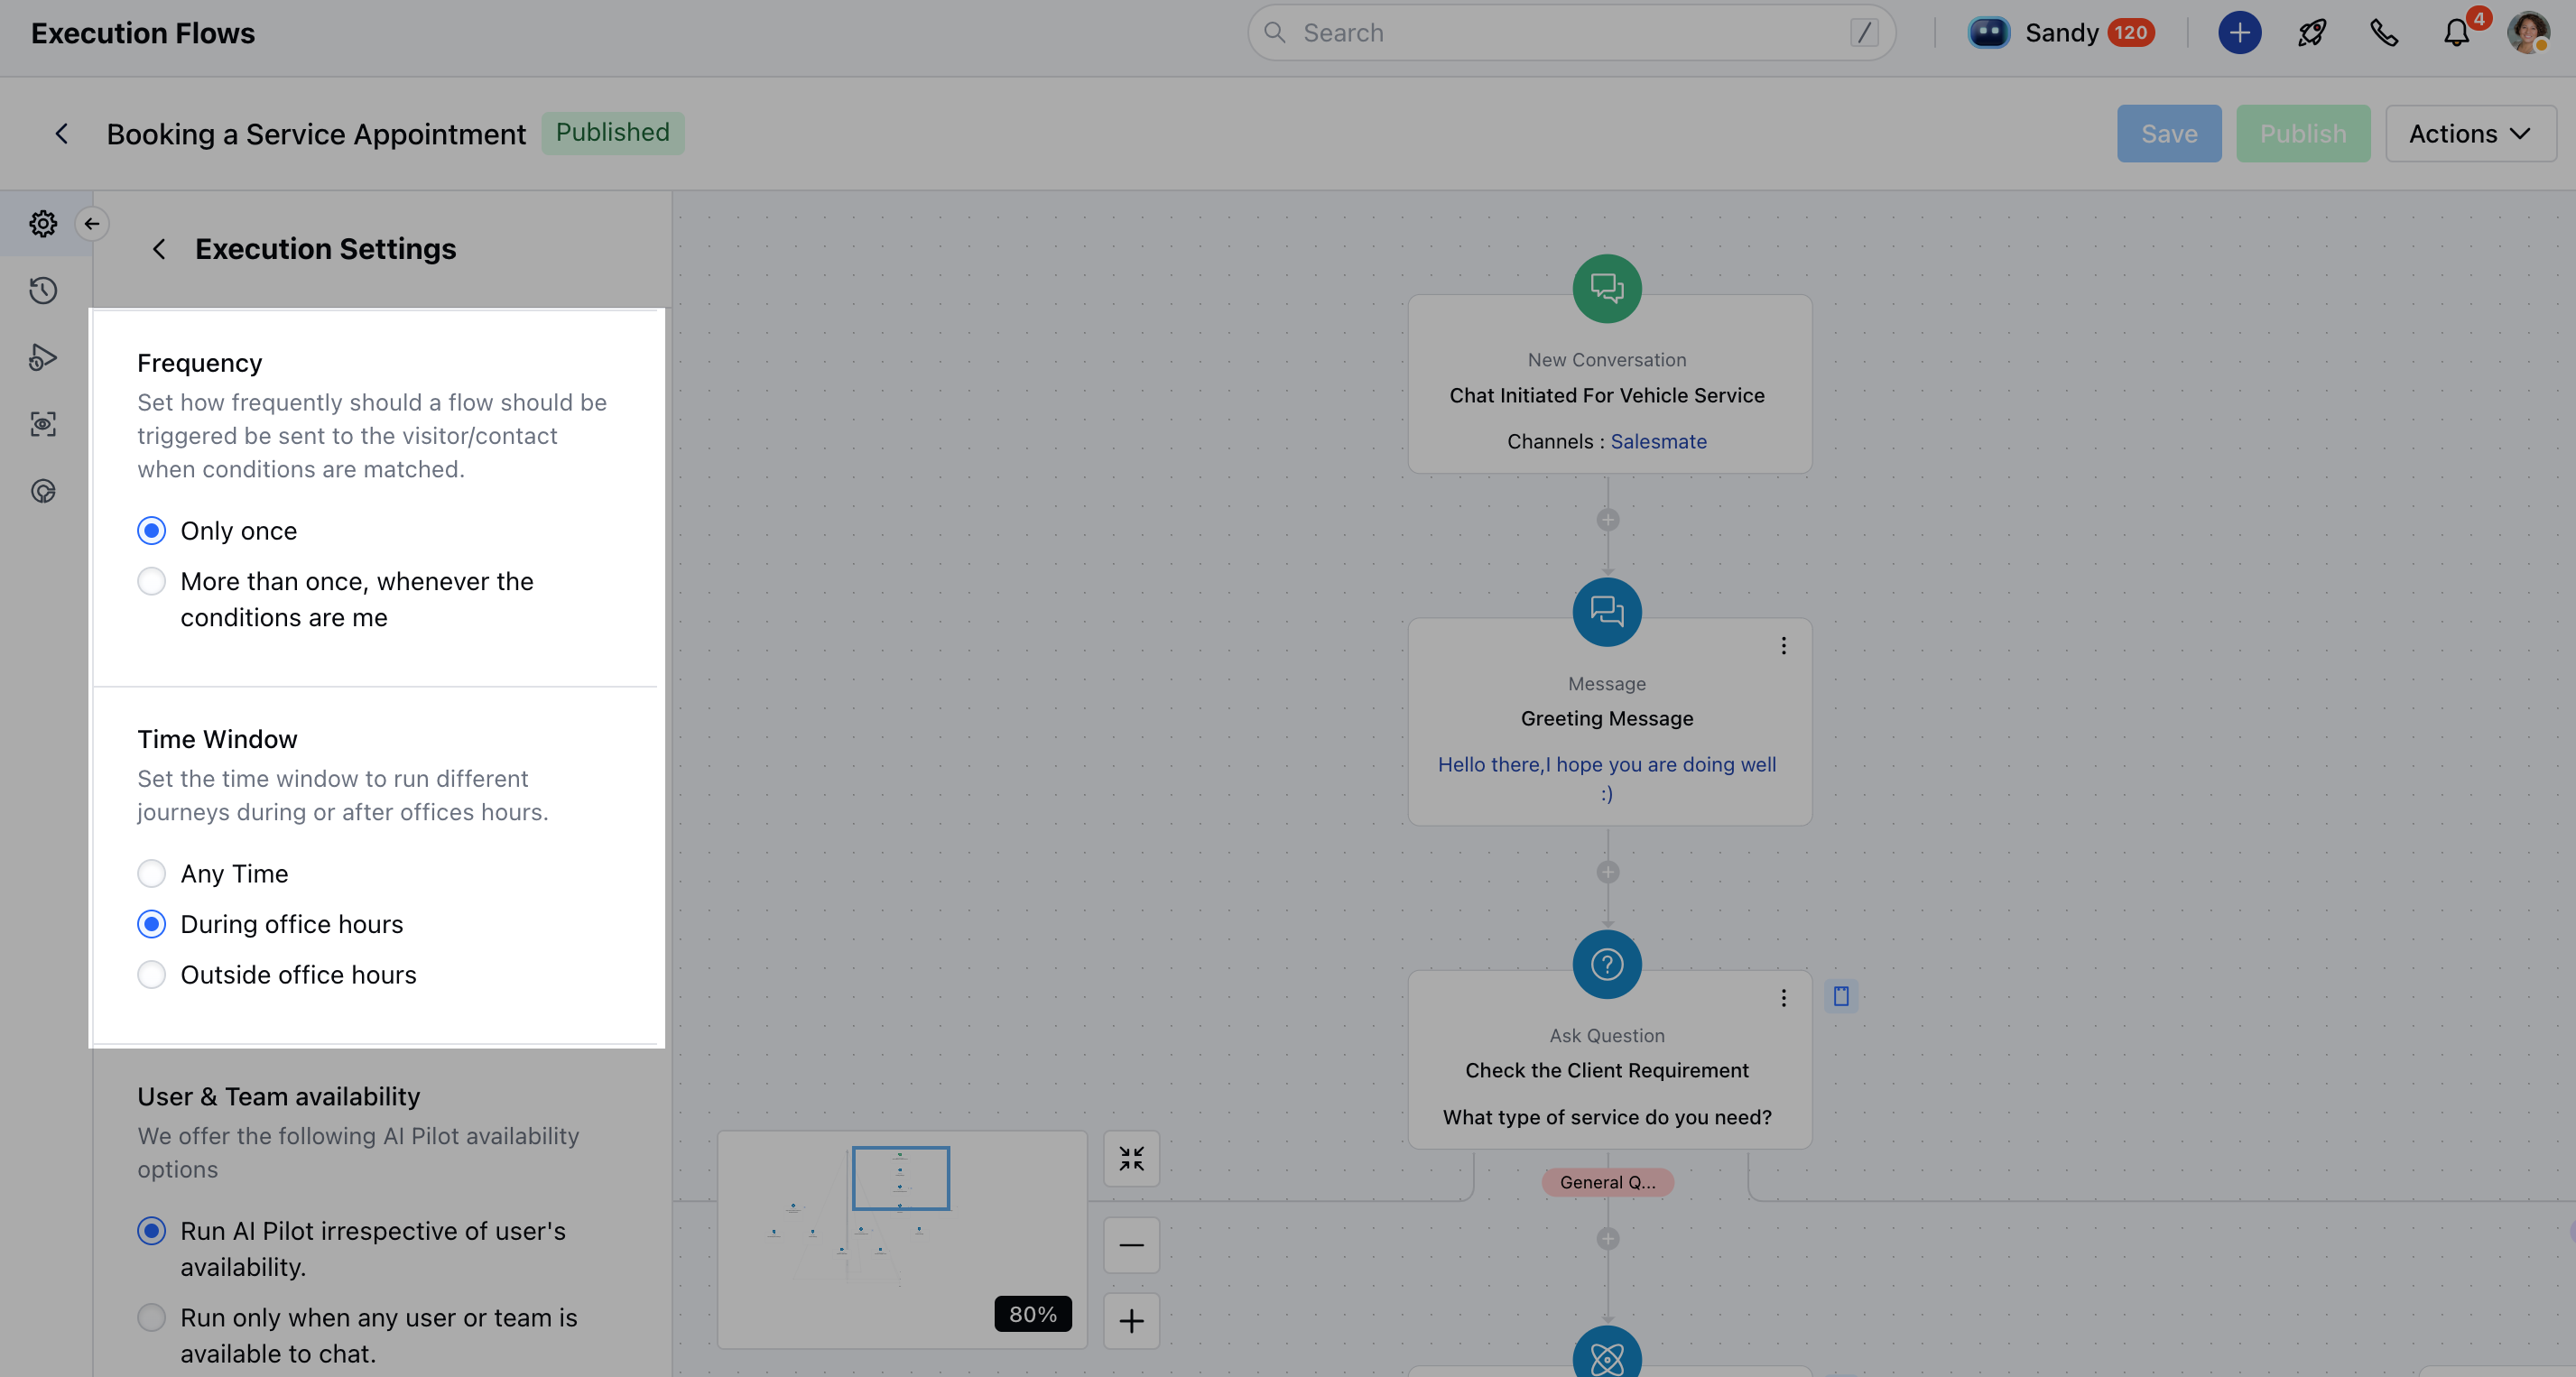Click the clipboard icon beside Ask Question node
The width and height of the screenshot is (2576, 1377).
click(1841, 996)
